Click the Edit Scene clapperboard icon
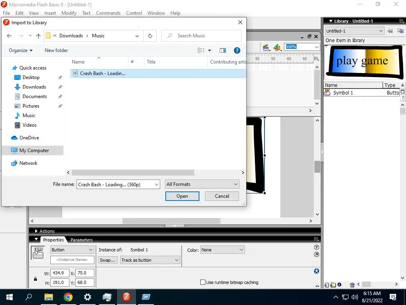Image resolution: width=406 pixels, height=305 pixels. pyautogui.click(x=266, y=48)
